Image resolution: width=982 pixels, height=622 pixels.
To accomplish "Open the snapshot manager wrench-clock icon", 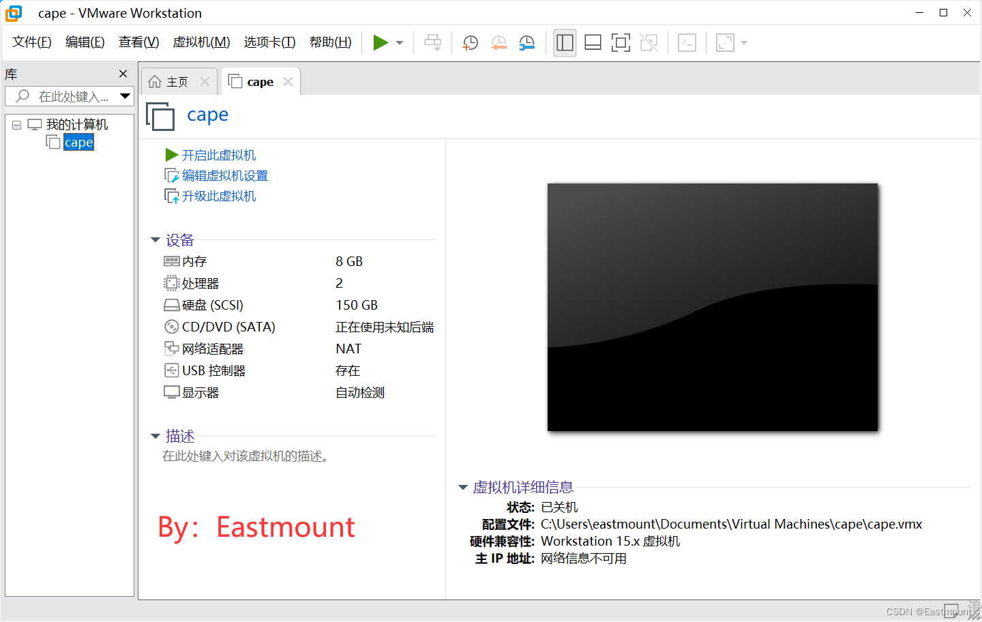I will pyautogui.click(x=527, y=43).
